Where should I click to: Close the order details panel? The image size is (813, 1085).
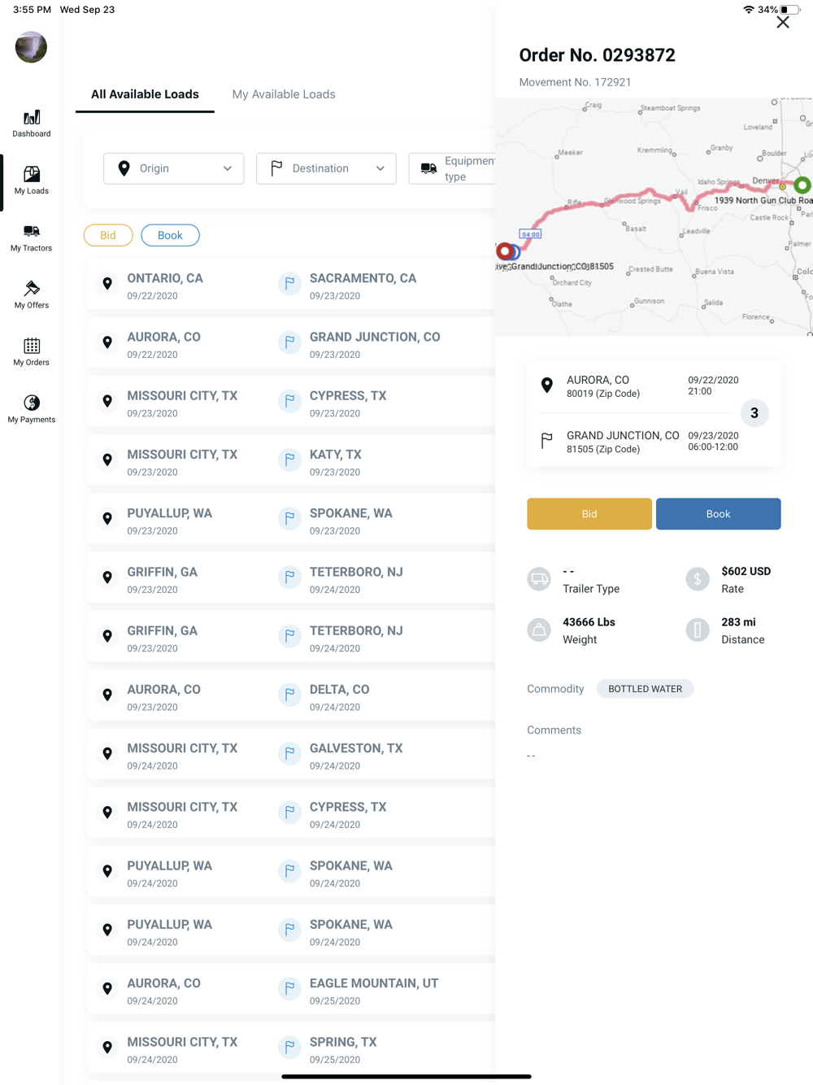pyautogui.click(x=783, y=23)
